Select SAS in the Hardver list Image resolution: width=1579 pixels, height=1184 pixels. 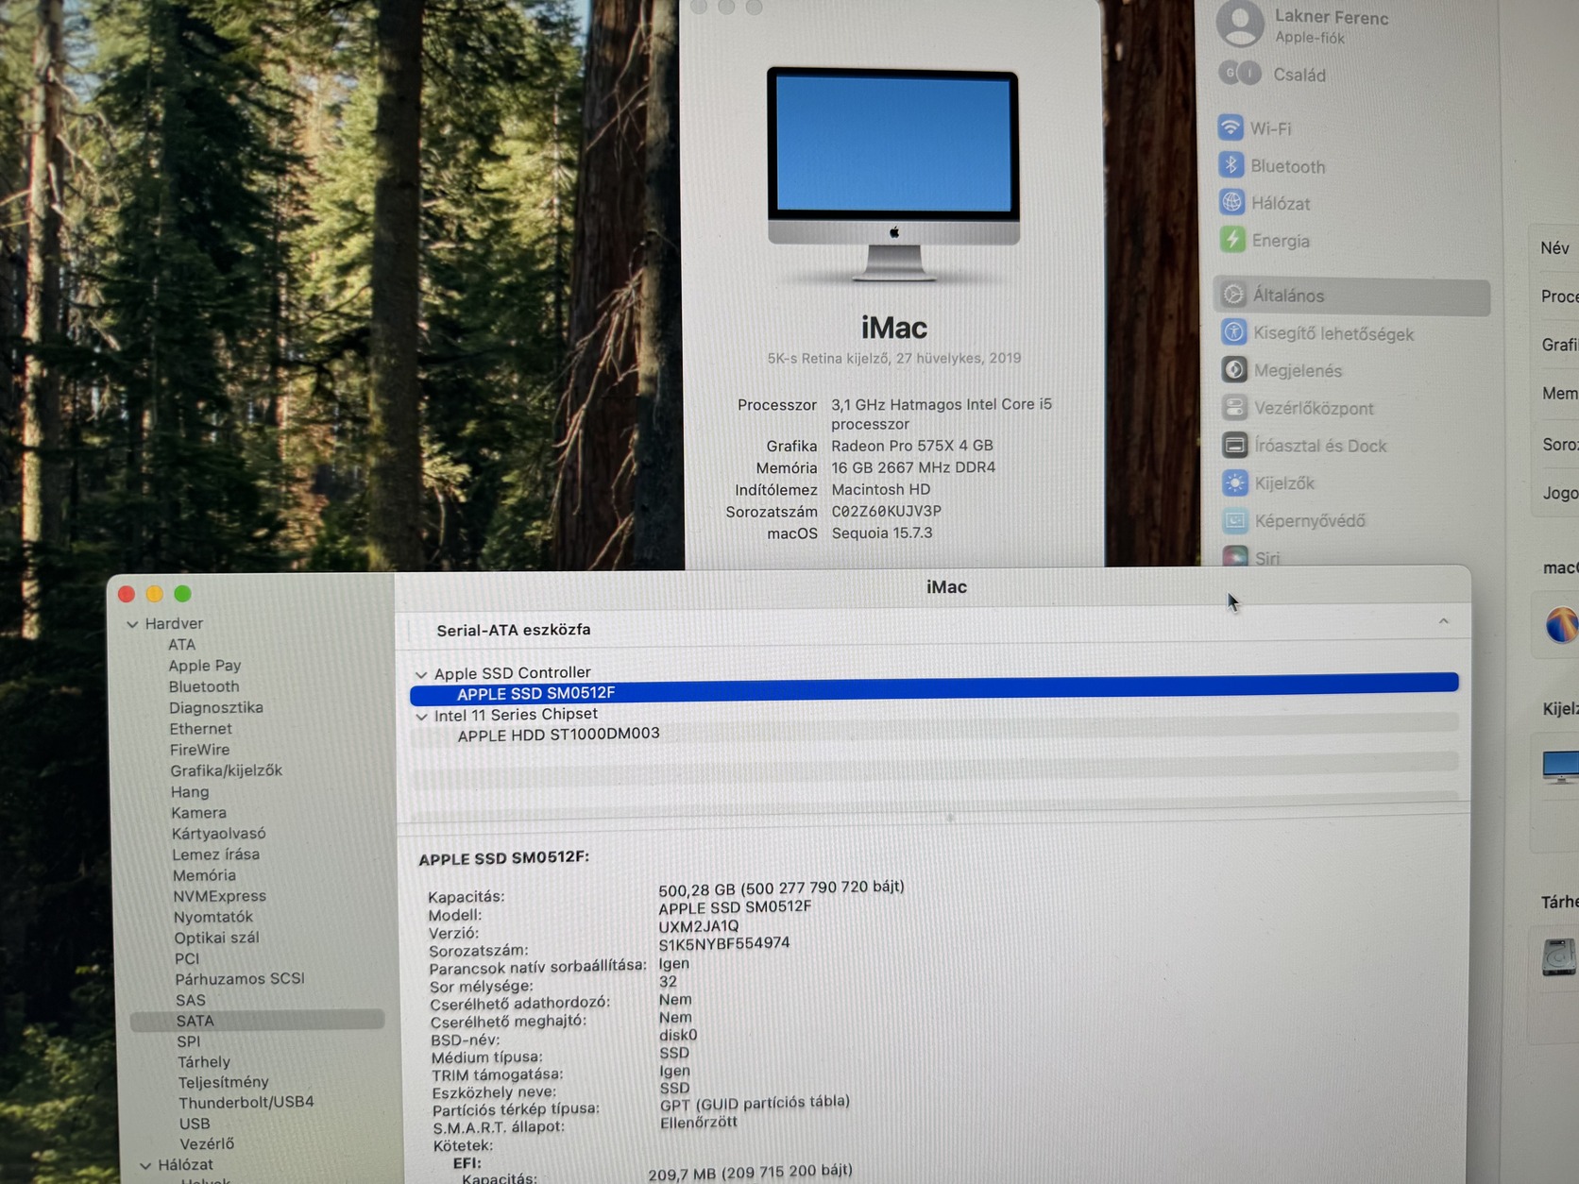[x=190, y=1000]
